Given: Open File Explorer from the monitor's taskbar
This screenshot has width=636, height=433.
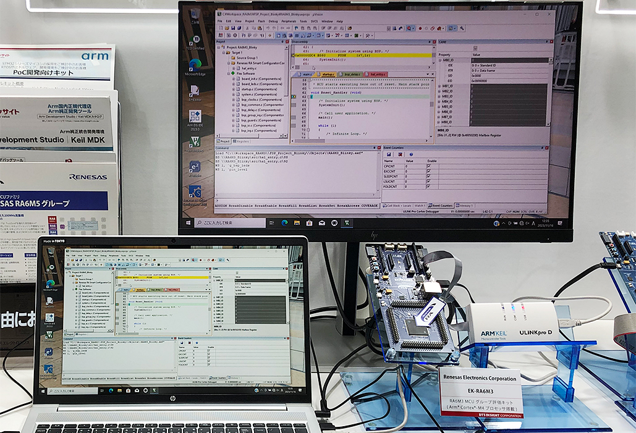Looking at the screenshot, I should click(297, 222).
